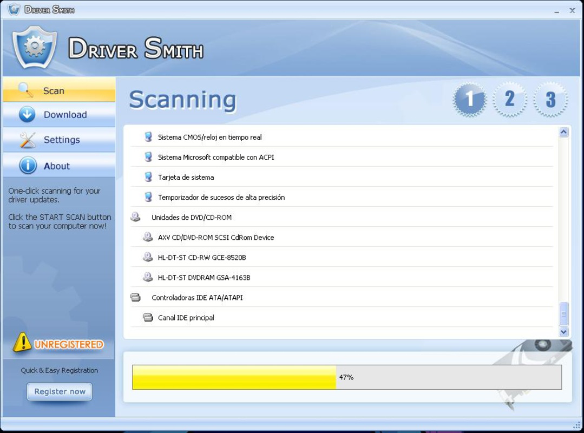The image size is (584, 433).
Task: Open the Settings section
Action: click(x=59, y=140)
